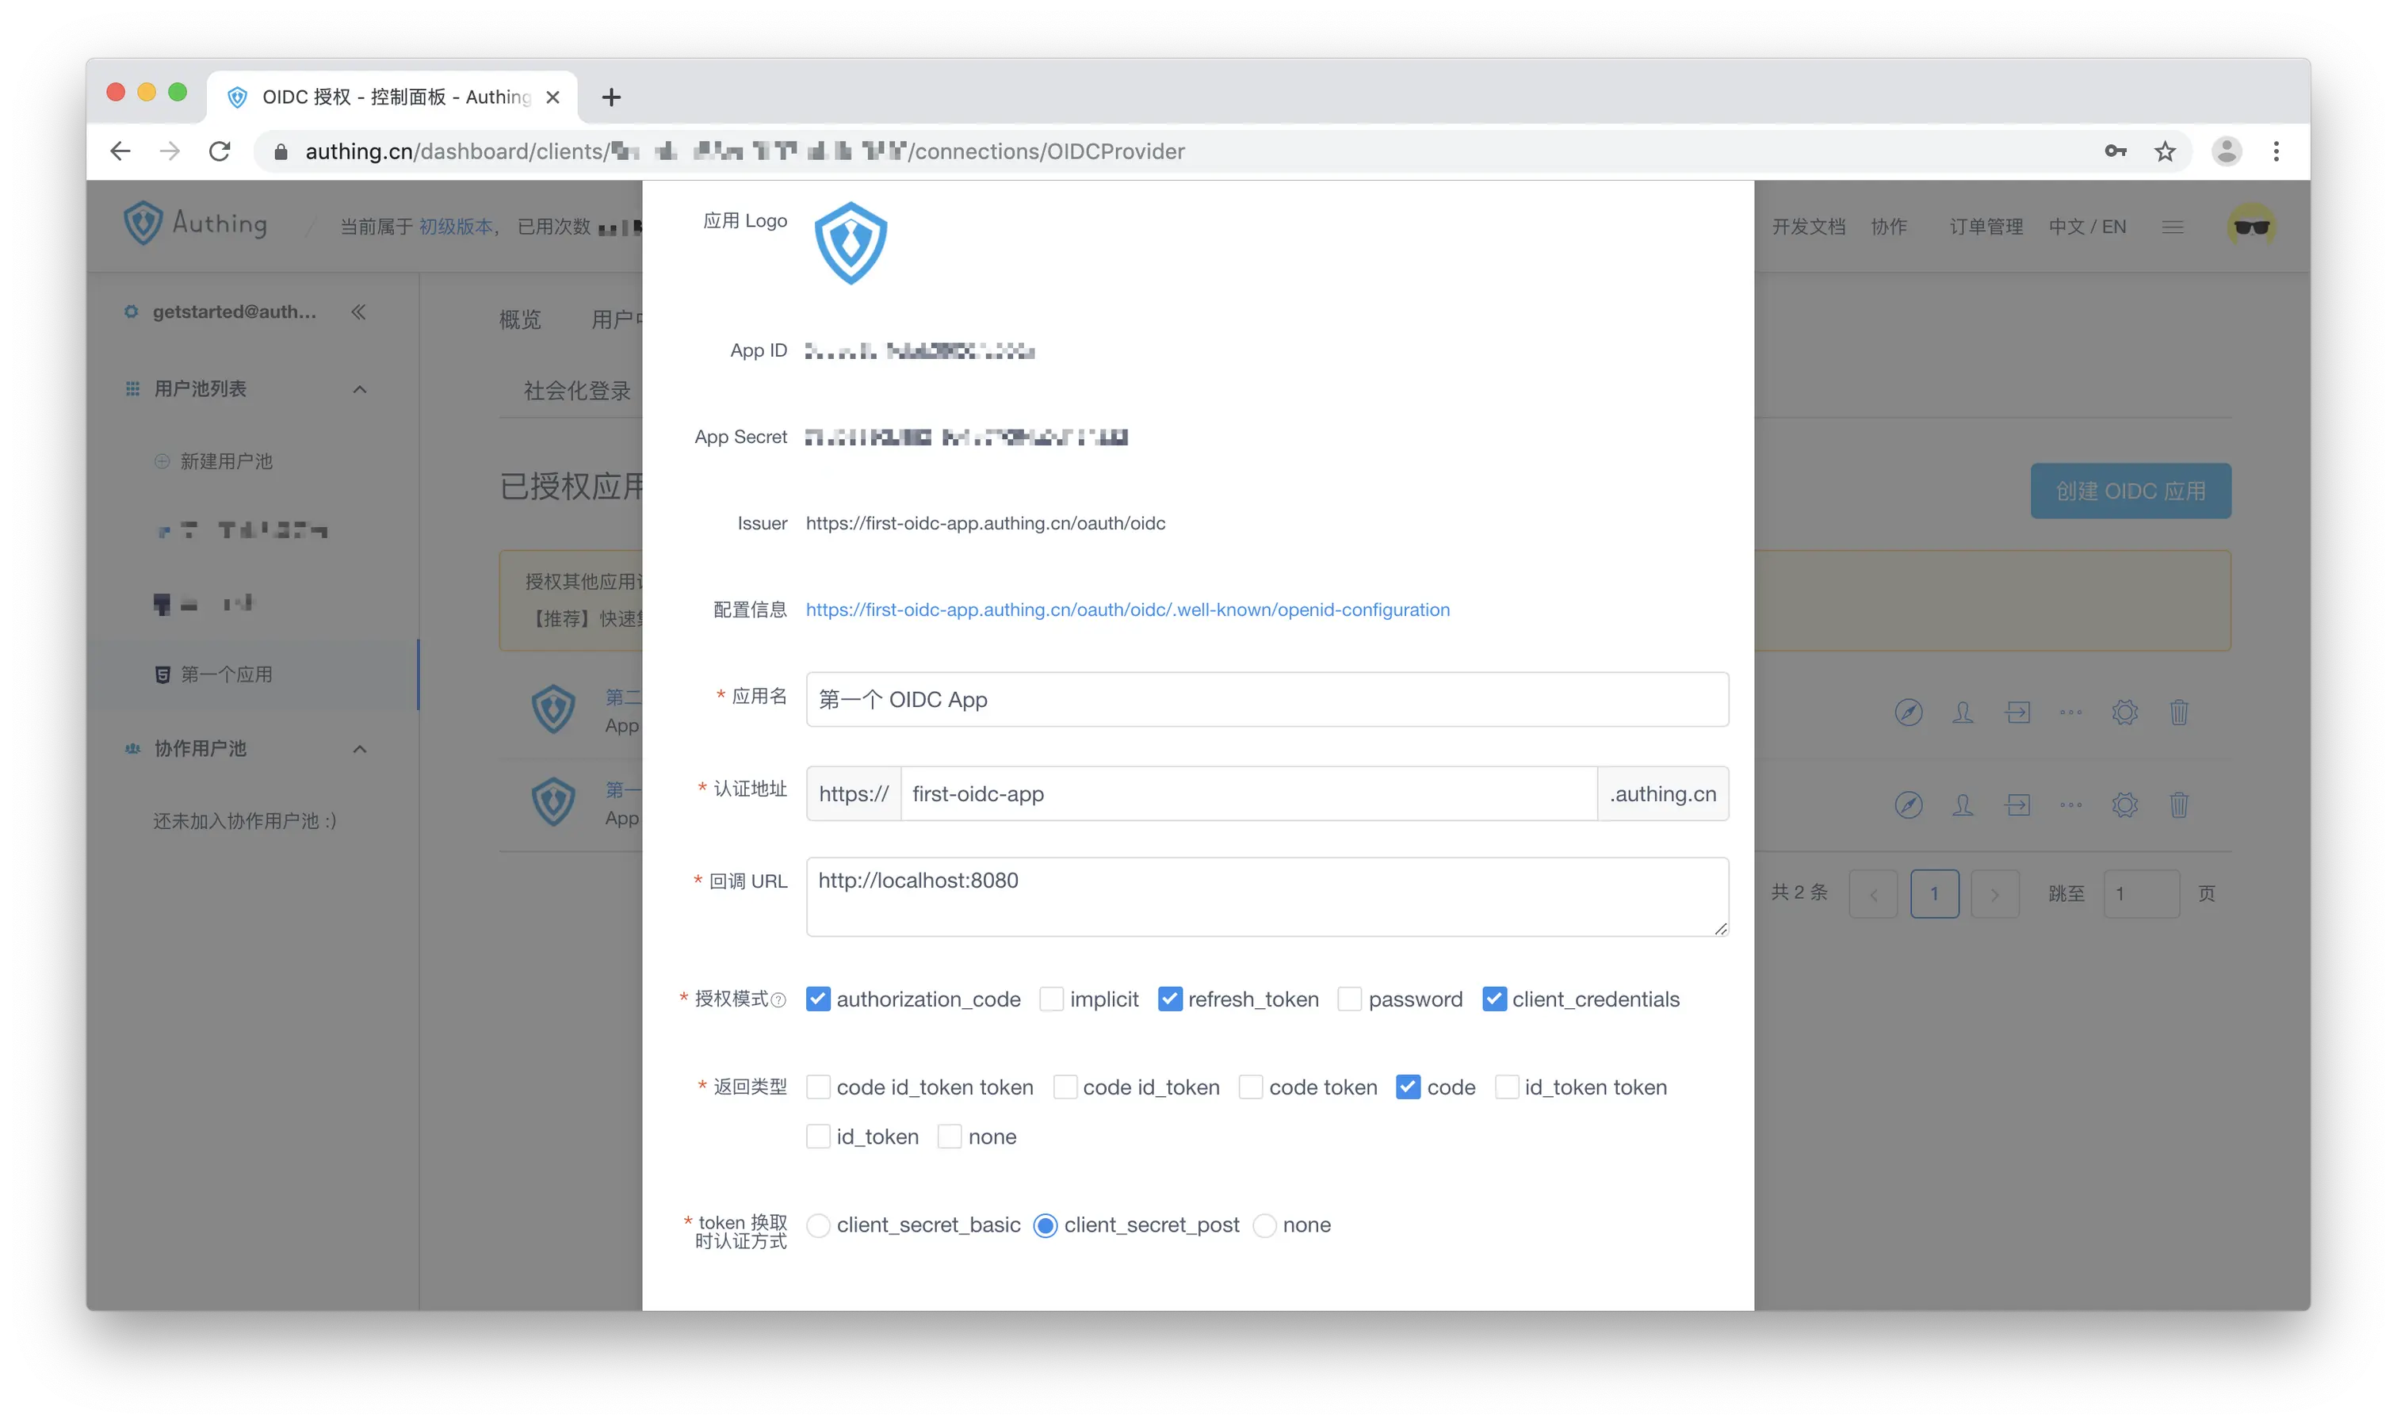The width and height of the screenshot is (2397, 1425).
Task: Reload the page in browser toolbar
Action: coord(220,151)
